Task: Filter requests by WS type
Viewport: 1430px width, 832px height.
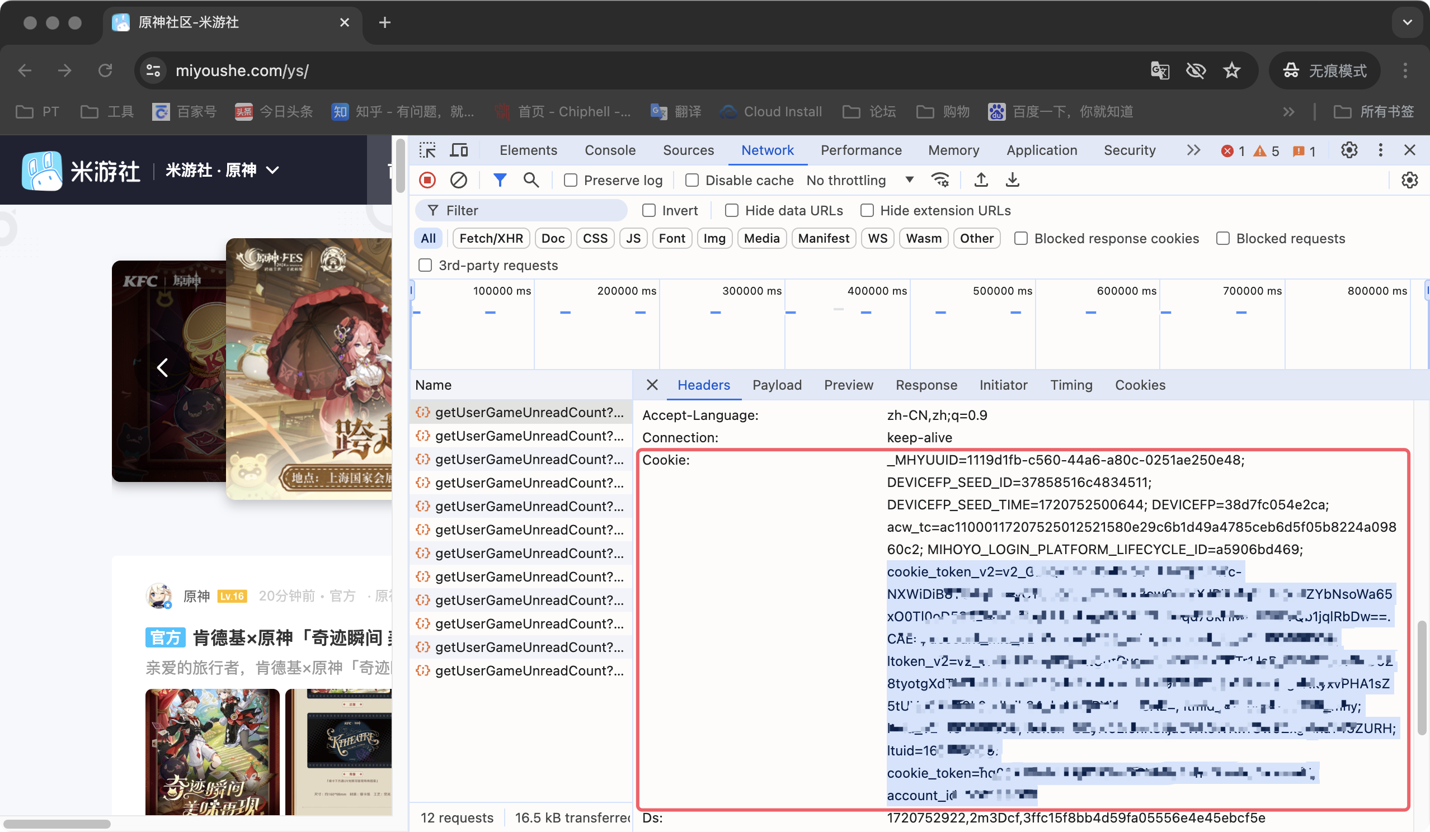Action: (x=877, y=238)
